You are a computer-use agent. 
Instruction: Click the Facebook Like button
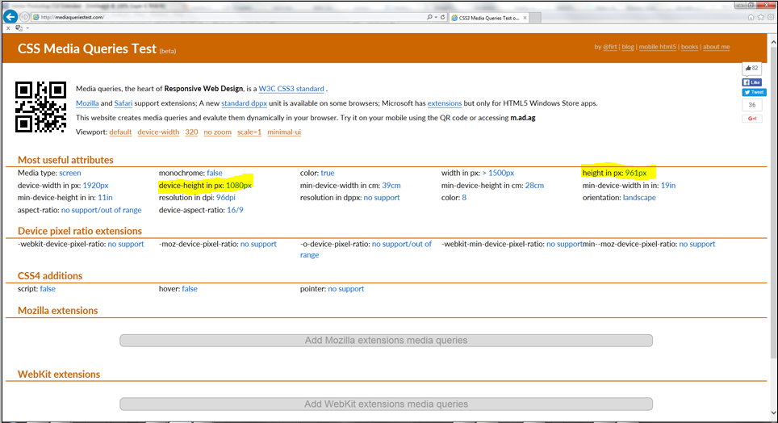tap(751, 82)
